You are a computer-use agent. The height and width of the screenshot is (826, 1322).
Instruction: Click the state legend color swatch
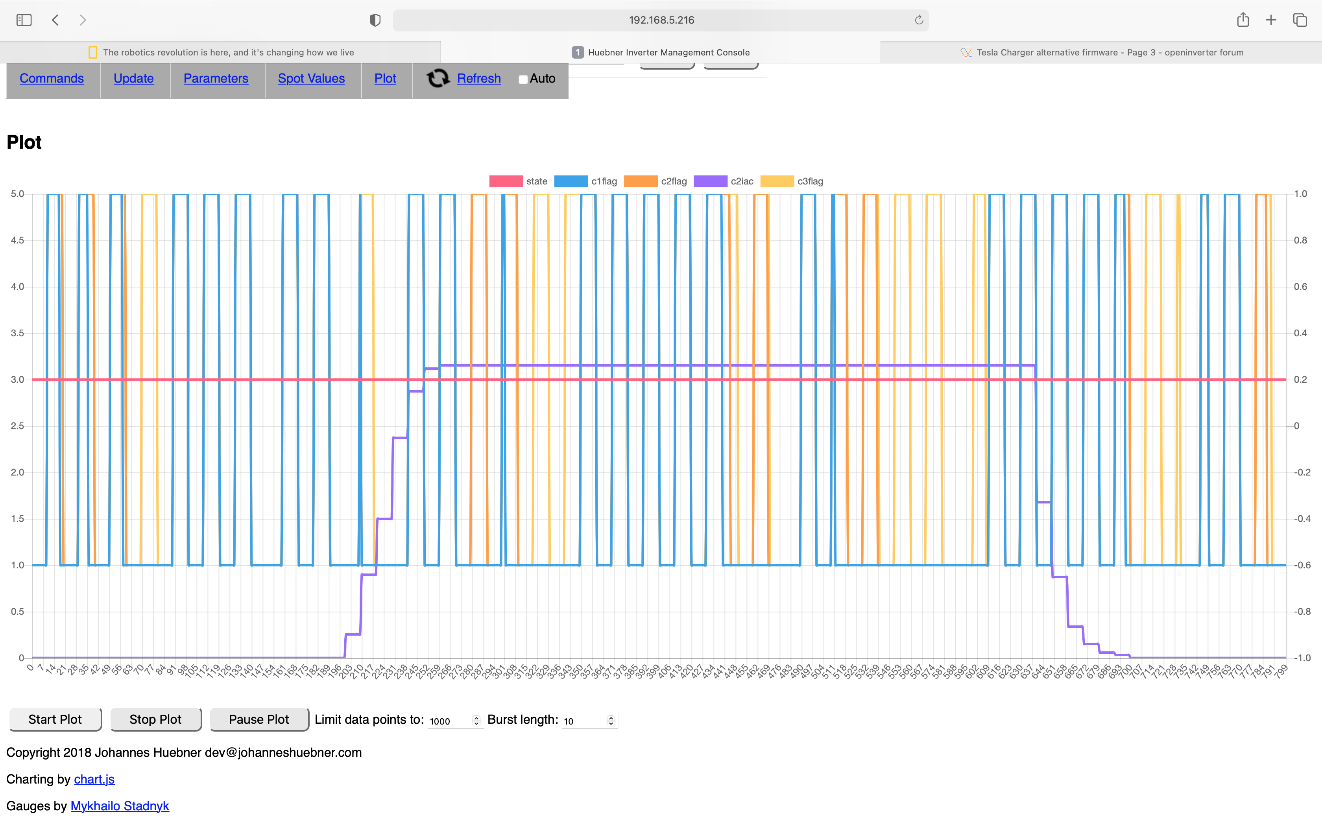tap(506, 181)
